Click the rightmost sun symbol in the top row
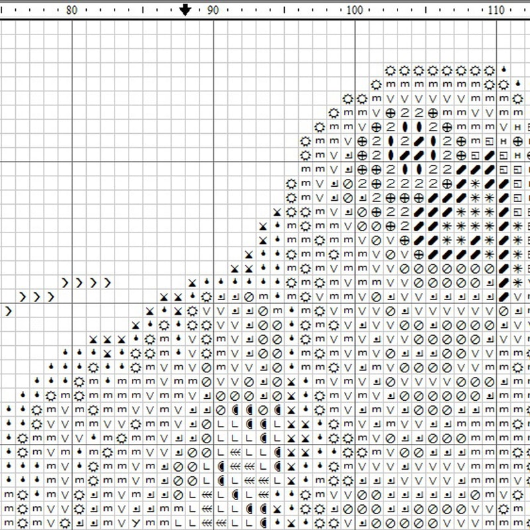The image size is (530, 530). pyautogui.click(x=490, y=70)
